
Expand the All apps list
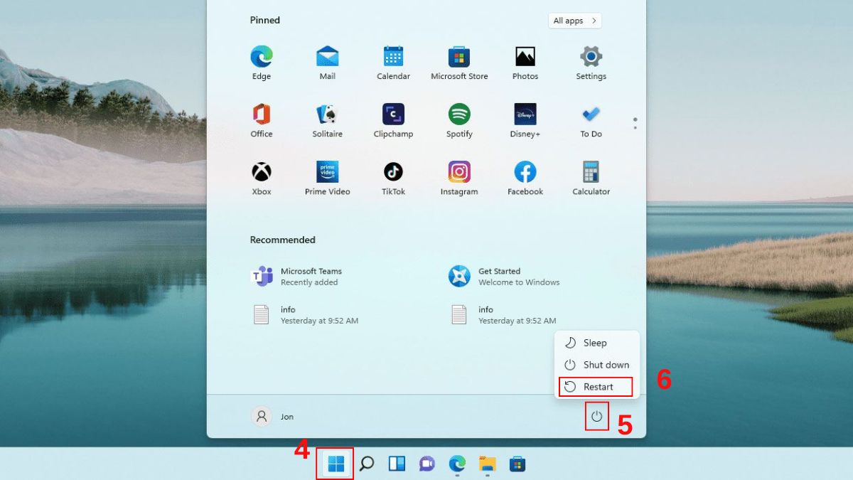coord(574,21)
